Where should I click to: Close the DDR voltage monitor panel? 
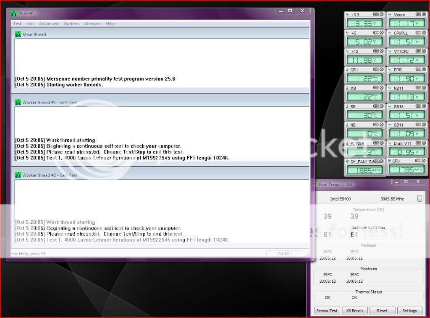pos(424,69)
